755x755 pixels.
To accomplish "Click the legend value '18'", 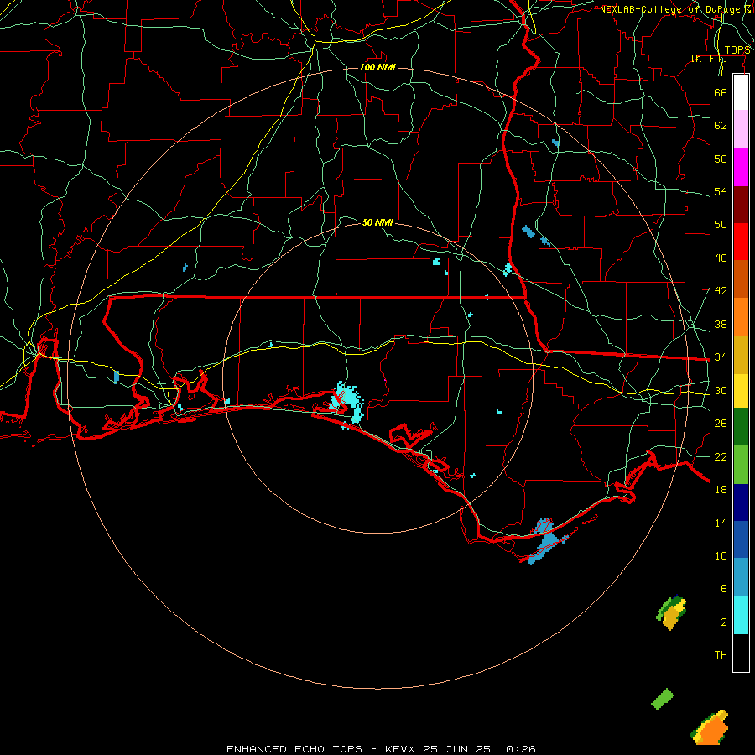I will coord(721,490).
